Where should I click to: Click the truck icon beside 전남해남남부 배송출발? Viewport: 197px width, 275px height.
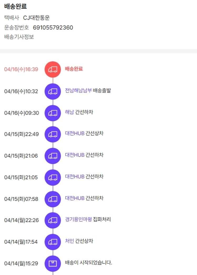(x=53, y=91)
